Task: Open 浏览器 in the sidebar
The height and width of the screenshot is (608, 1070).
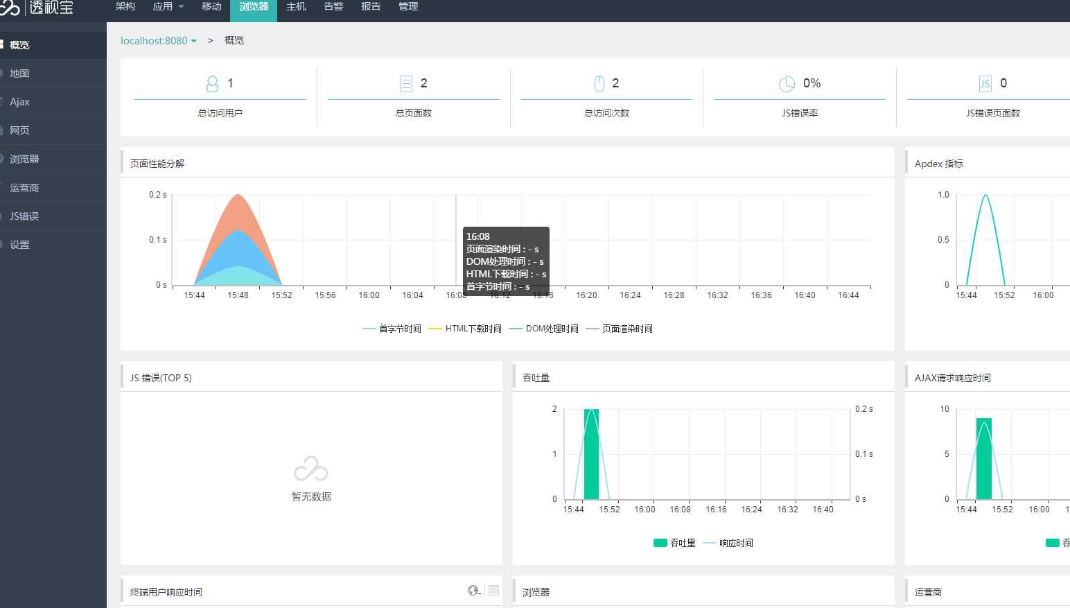Action: tap(53, 159)
